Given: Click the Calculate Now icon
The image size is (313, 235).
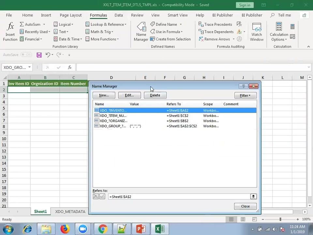Looking at the screenshot, I should (292, 26).
